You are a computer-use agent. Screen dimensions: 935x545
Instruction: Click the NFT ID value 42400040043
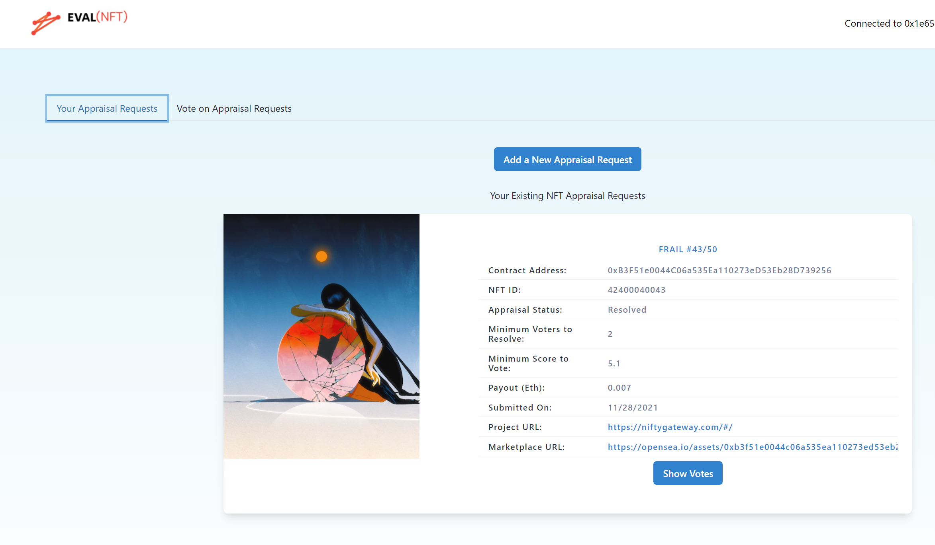(636, 290)
